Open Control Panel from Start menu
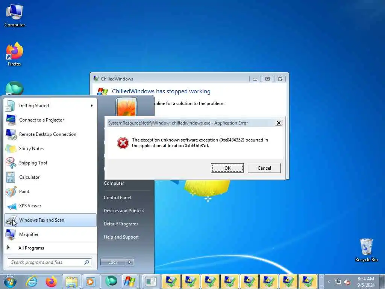 coord(117,197)
